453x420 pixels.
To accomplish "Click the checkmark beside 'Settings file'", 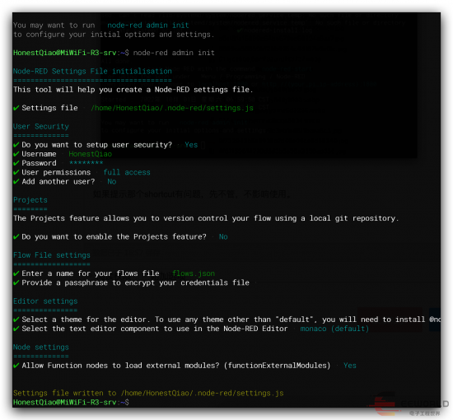I will 16,108.
